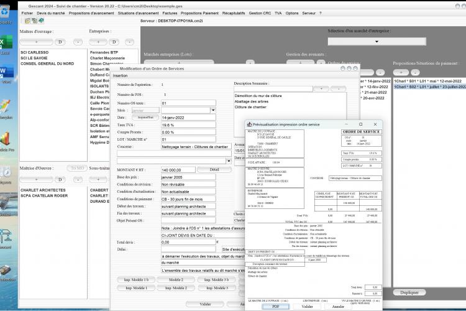Open the Récapitulatifs menu
The image size is (466, 311).
pyautogui.click(x=234, y=13)
